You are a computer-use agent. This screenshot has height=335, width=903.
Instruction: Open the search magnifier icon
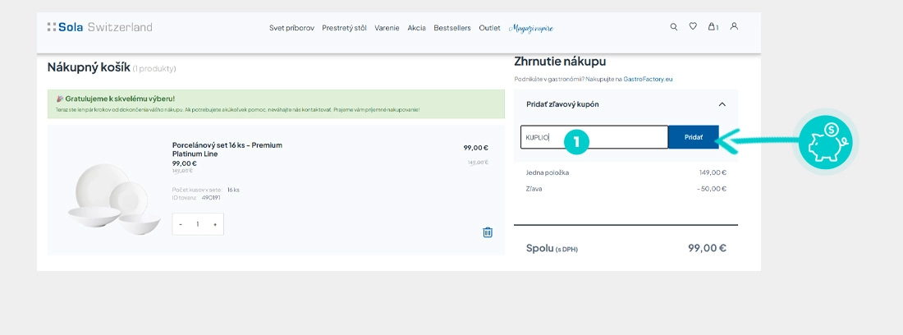click(x=674, y=27)
